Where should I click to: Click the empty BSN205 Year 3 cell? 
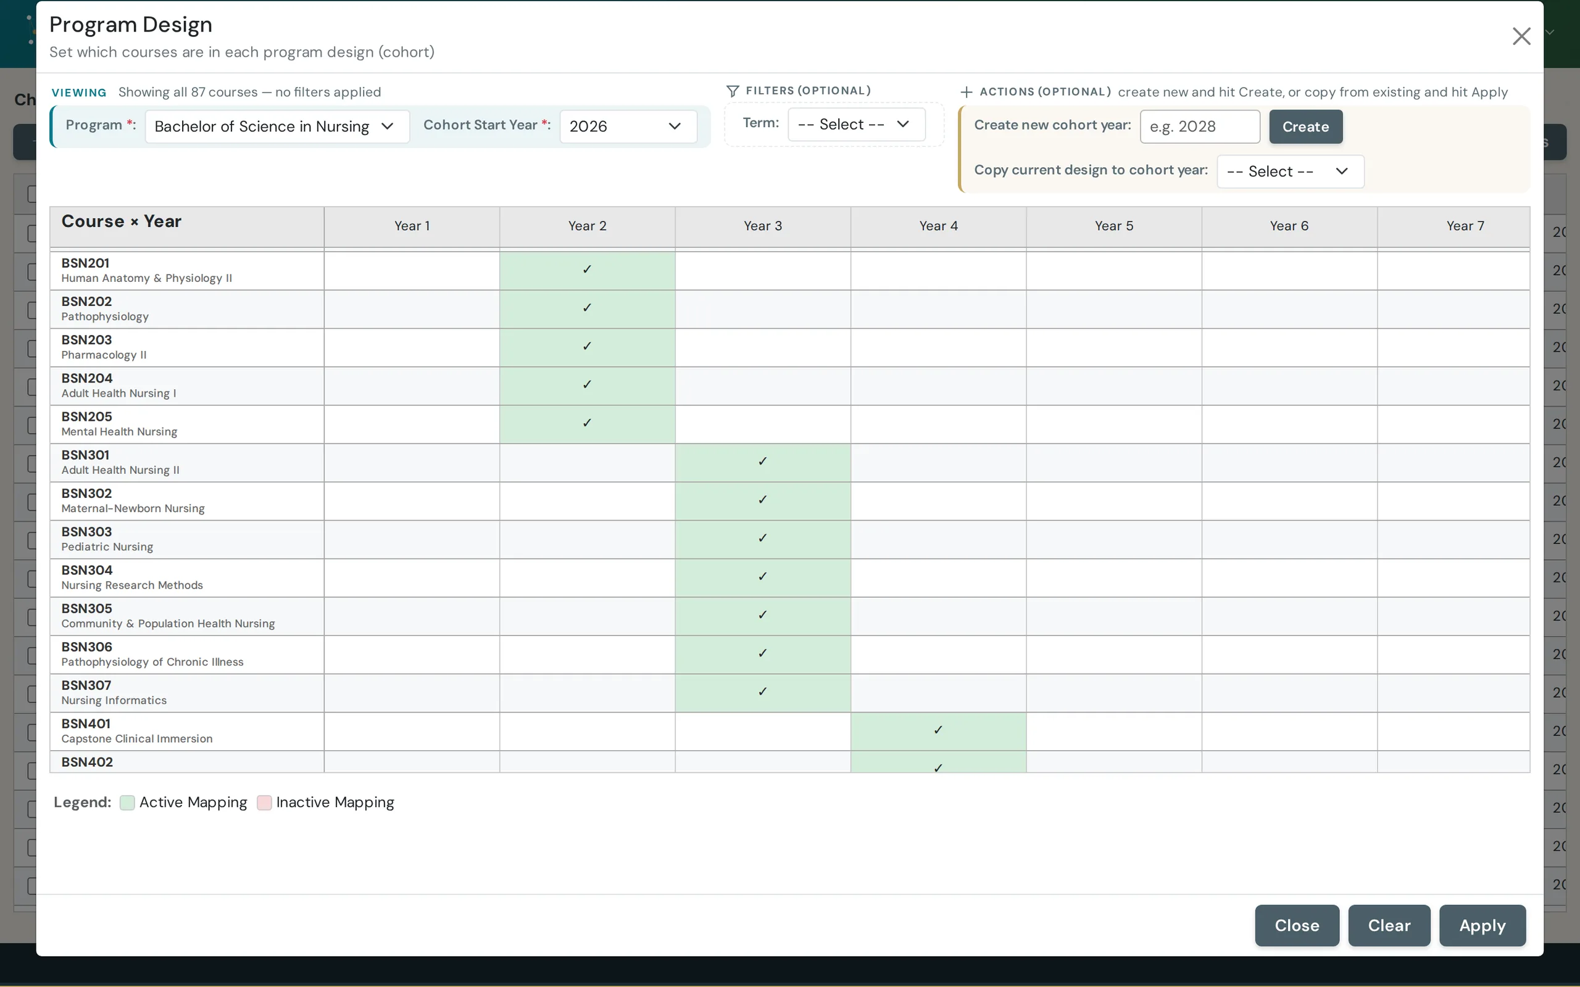[763, 424]
